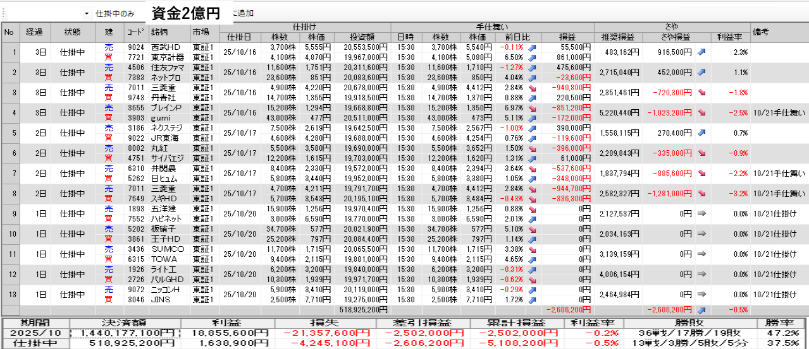Click the red down arrow in row 8's さや損益

701,194
